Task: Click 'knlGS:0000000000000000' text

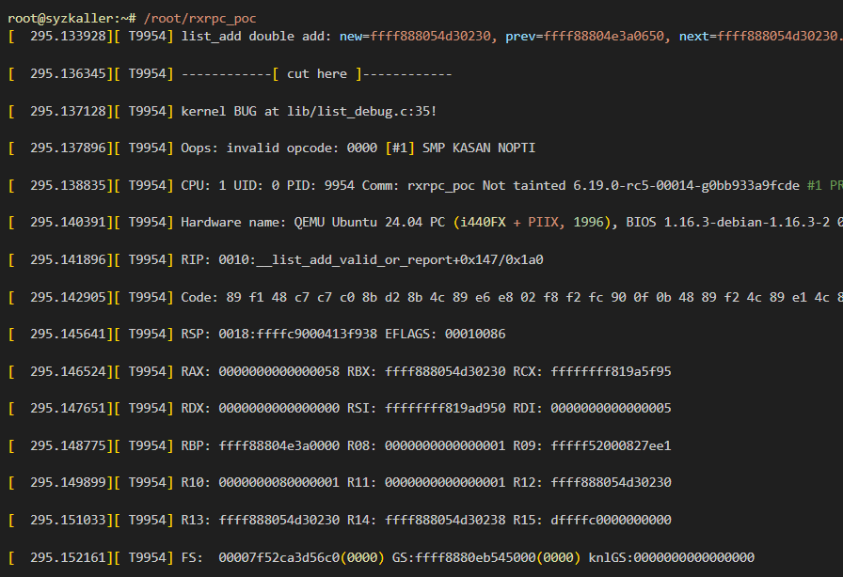Action: (672, 557)
